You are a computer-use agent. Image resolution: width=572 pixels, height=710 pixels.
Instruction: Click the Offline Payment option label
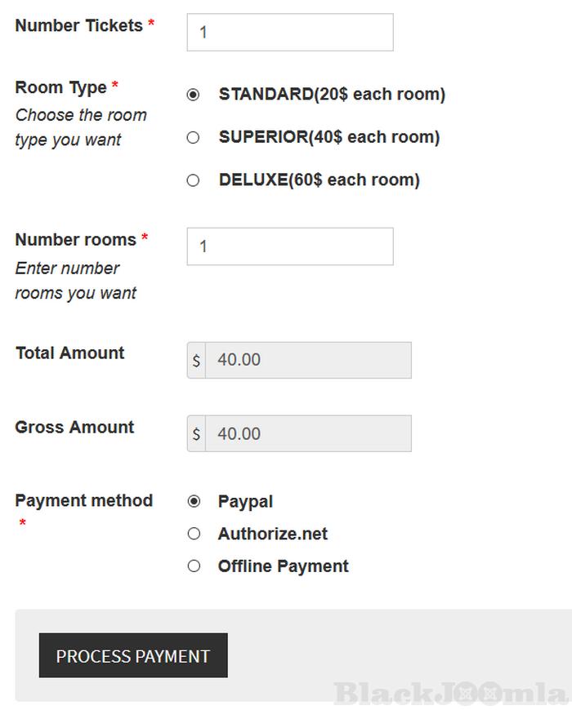coord(283,566)
